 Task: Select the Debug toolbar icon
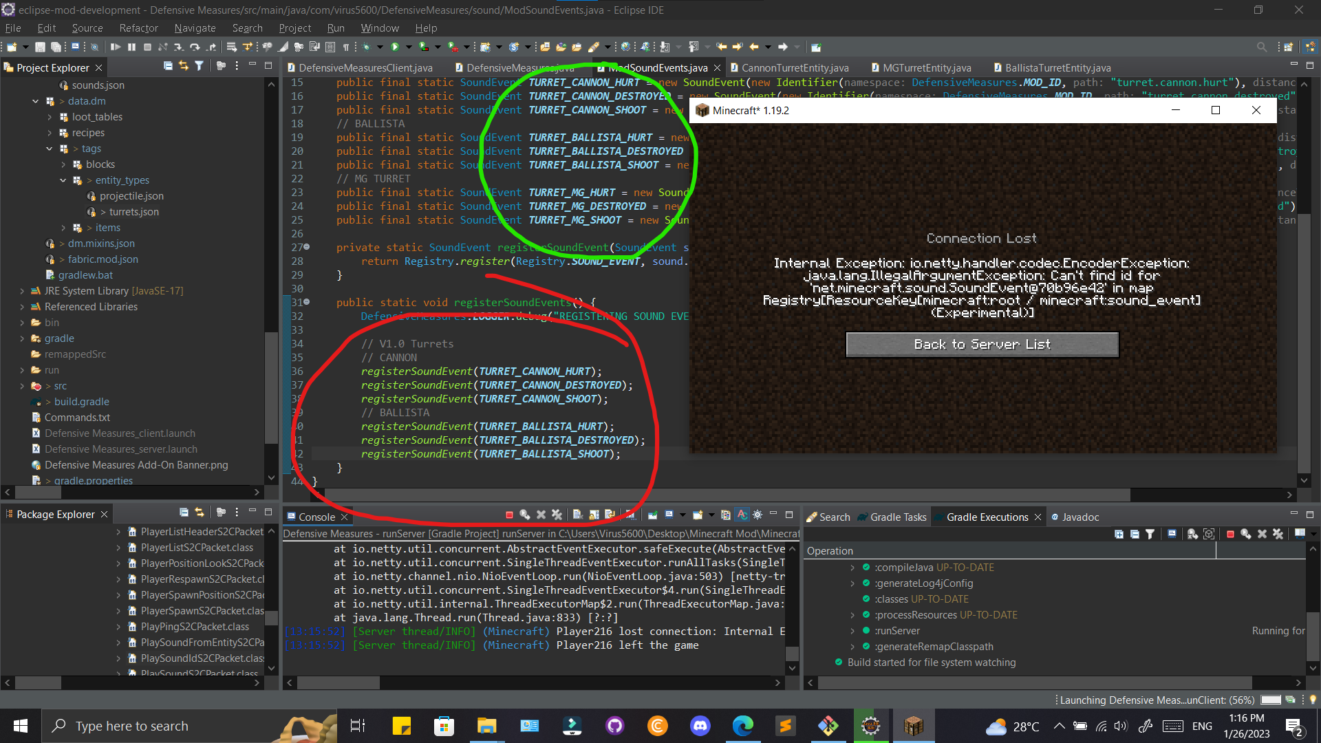(x=366, y=47)
